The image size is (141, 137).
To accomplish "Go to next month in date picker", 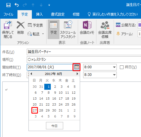I will coord(77,74).
